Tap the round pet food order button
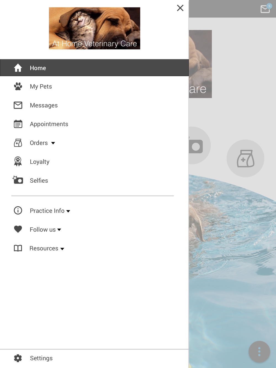Image resolution: width=276 pixels, height=368 pixels. pos(245,158)
